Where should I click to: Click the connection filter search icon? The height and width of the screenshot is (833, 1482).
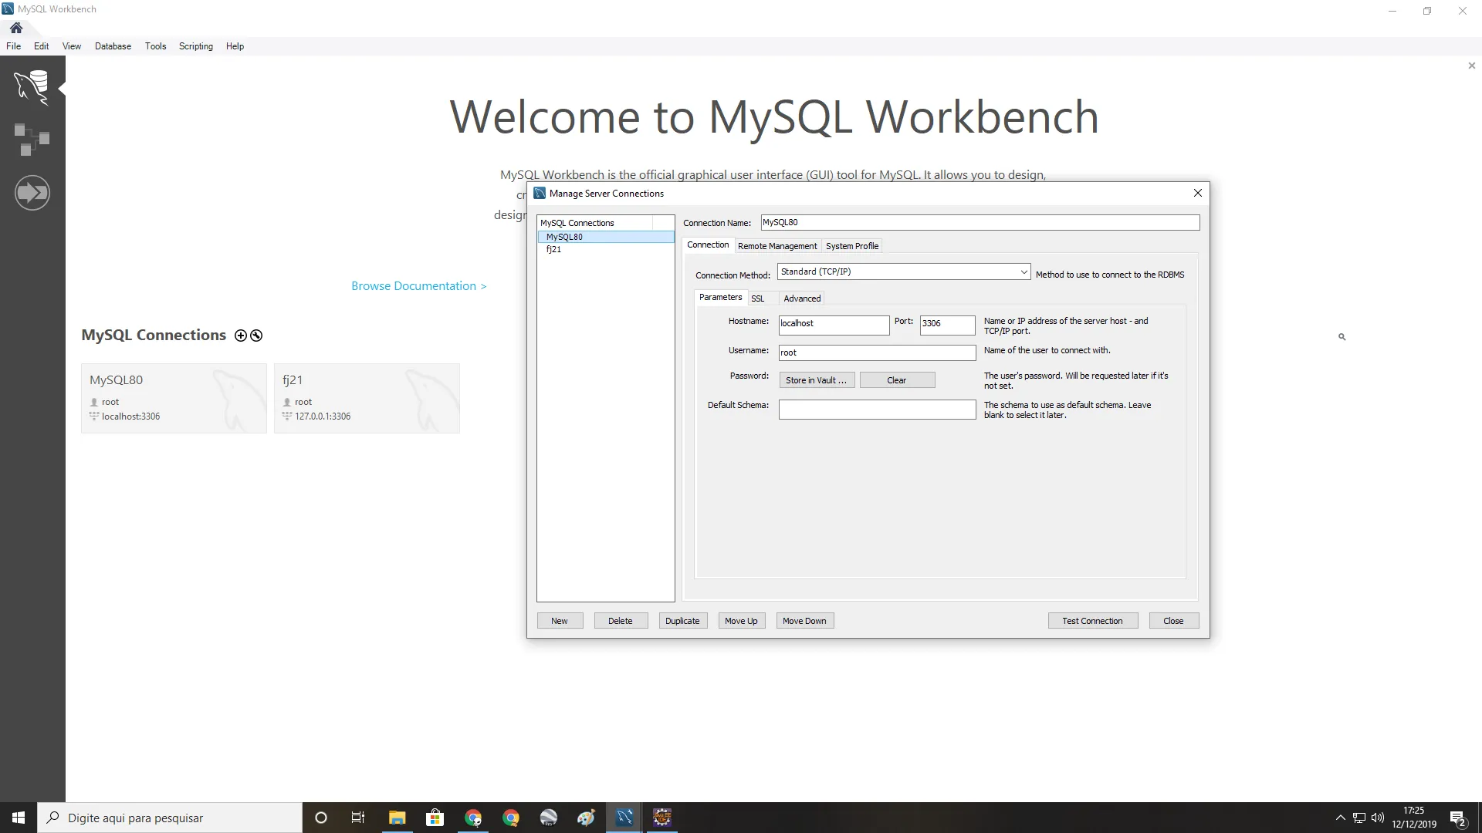pyautogui.click(x=1342, y=337)
